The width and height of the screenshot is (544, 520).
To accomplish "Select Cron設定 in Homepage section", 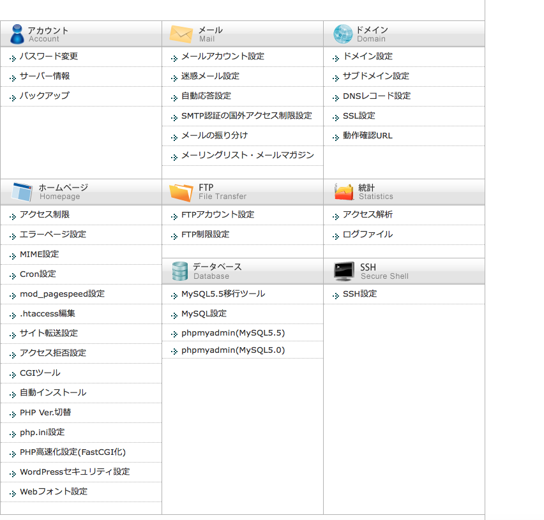I will [x=38, y=274].
